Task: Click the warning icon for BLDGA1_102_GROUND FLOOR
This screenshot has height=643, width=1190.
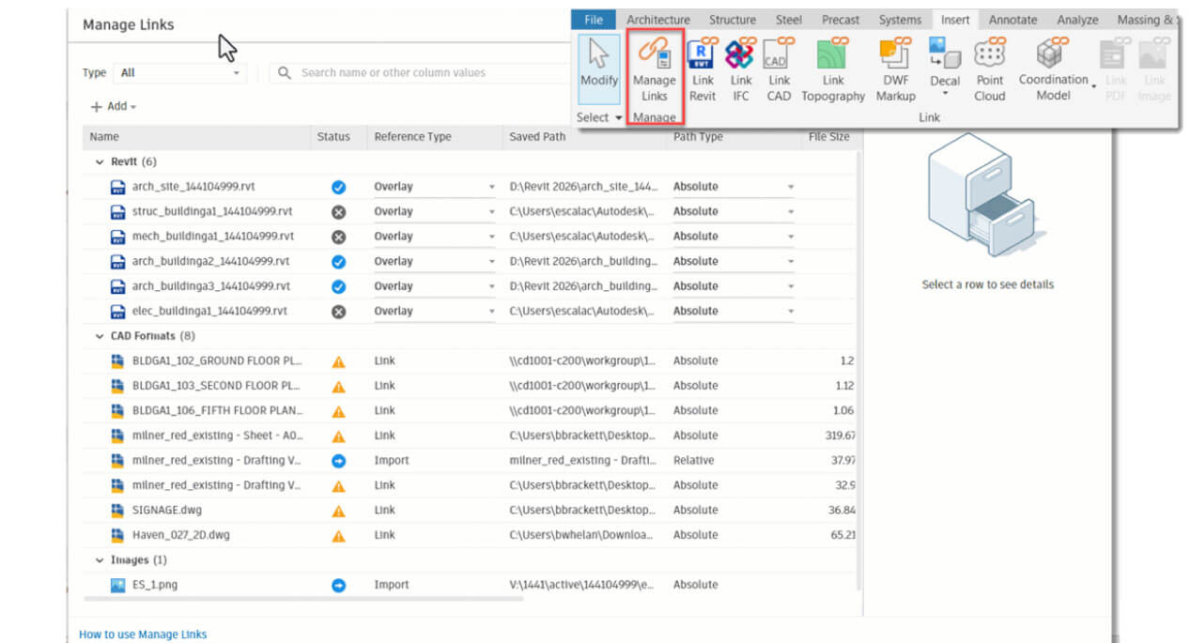Action: click(339, 361)
